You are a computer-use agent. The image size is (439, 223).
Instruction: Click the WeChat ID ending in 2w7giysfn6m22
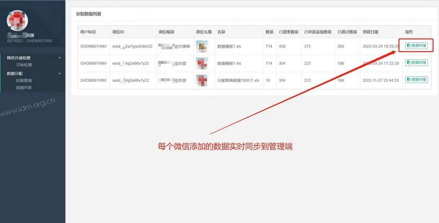pyautogui.click(x=132, y=46)
